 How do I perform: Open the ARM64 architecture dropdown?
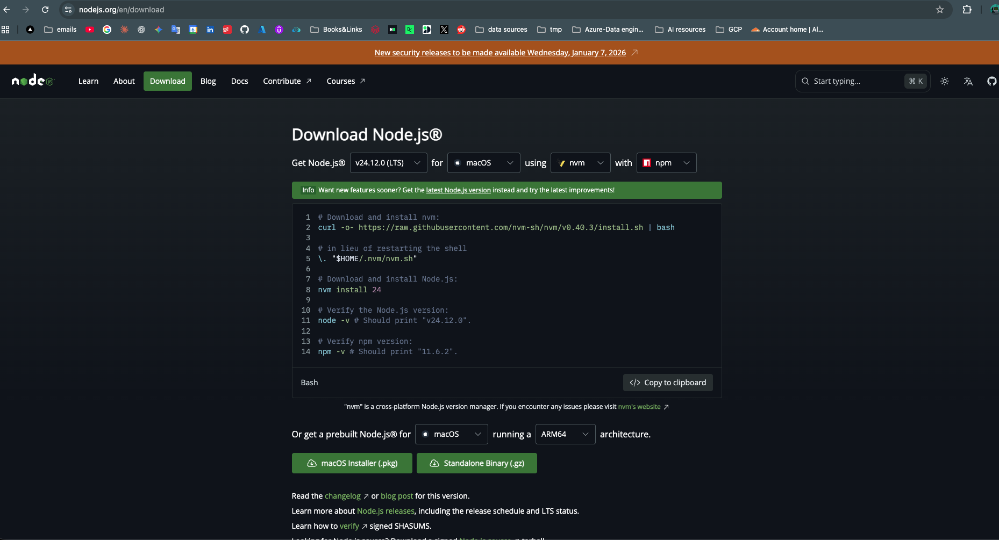[x=565, y=434]
